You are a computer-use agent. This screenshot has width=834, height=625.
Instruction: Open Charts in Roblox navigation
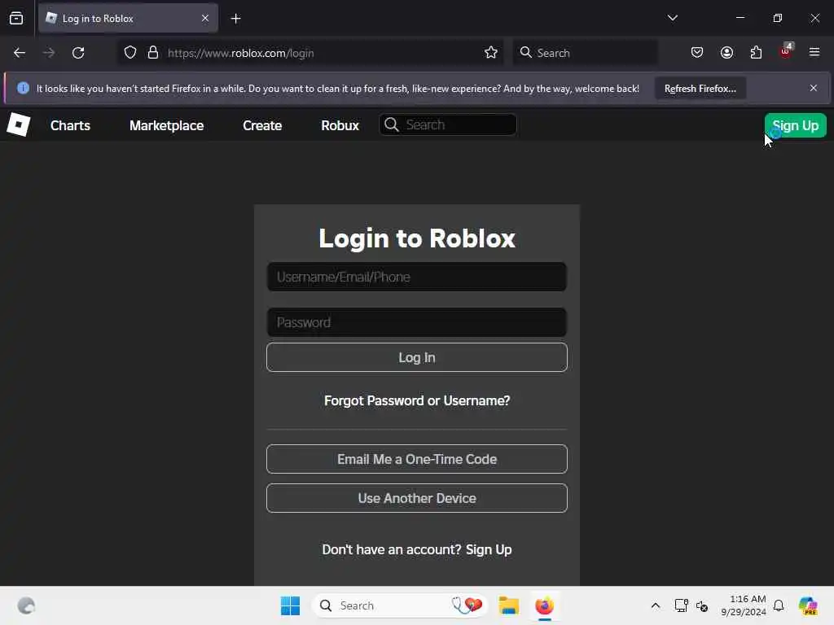click(x=70, y=126)
